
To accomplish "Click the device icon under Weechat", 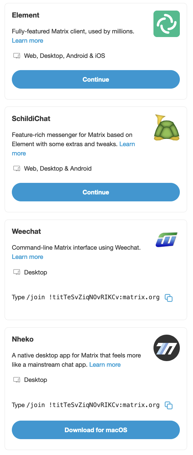I will (x=17, y=272).
